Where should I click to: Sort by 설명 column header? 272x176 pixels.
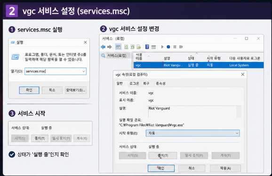tap(167, 58)
